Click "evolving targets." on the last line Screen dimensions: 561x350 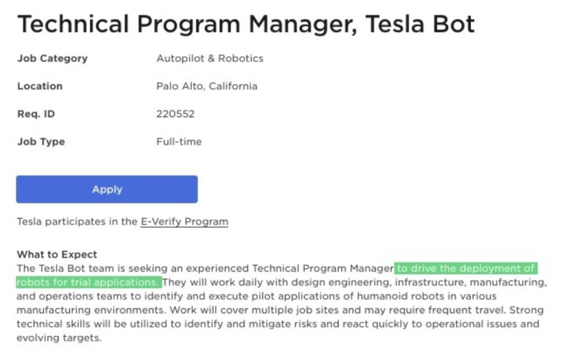tap(59, 337)
